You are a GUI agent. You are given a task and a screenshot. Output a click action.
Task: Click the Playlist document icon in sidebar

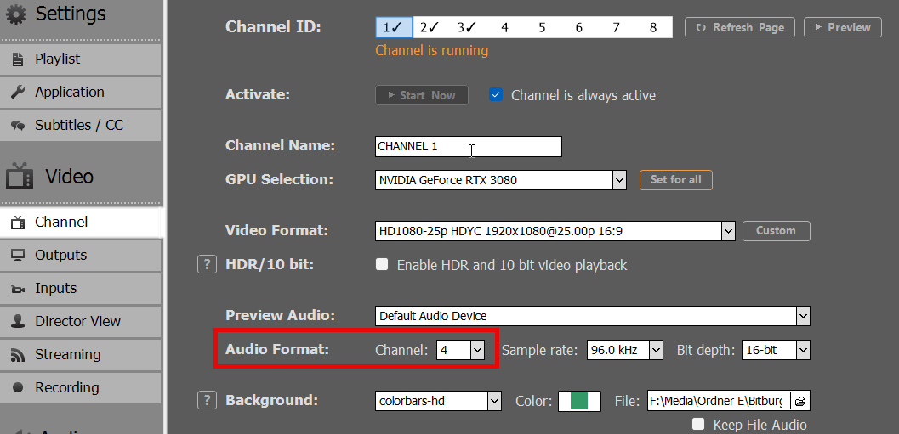(19, 59)
